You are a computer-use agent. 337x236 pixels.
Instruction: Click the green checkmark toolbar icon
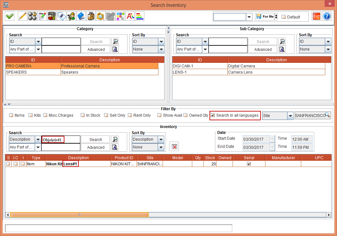coord(9,16)
